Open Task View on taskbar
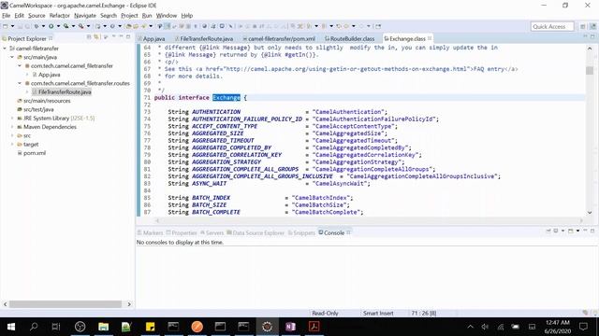The width and height of the screenshot is (599, 336). (56, 327)
